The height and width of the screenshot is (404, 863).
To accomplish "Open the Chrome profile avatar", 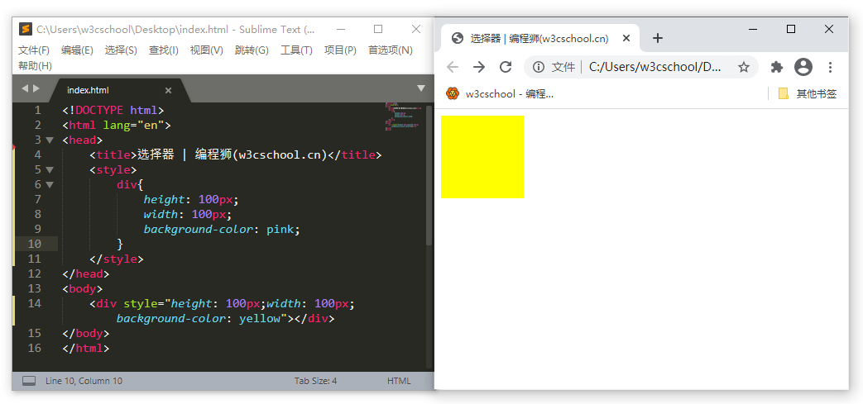I will [803, 67].
